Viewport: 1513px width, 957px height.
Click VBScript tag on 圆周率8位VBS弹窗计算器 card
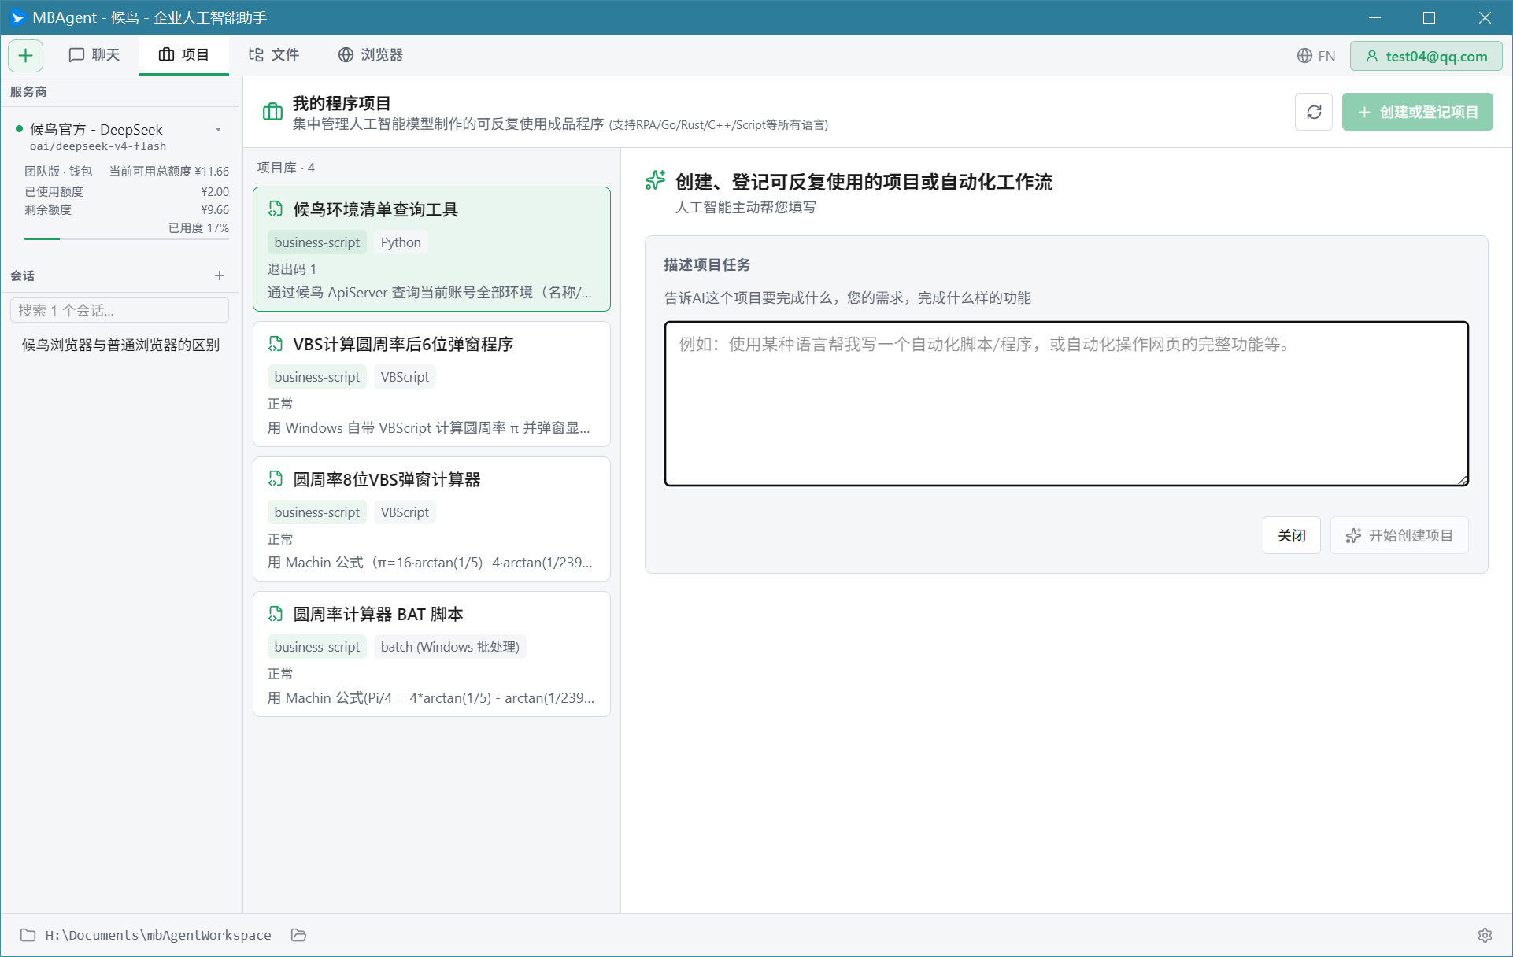405,512
